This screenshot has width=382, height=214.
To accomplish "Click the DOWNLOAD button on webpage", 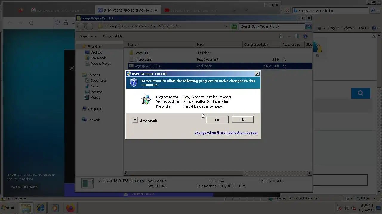I will [139, 194].
